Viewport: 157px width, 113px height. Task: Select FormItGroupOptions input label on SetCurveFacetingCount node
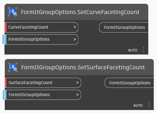[x=29, y=39]
